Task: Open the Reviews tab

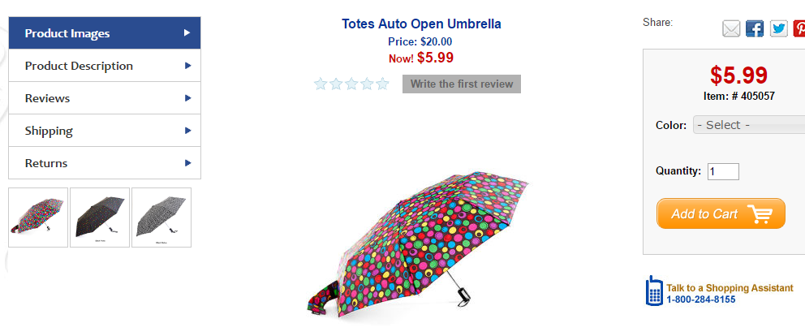Action: pyautogui.click(x=105, y=98)
